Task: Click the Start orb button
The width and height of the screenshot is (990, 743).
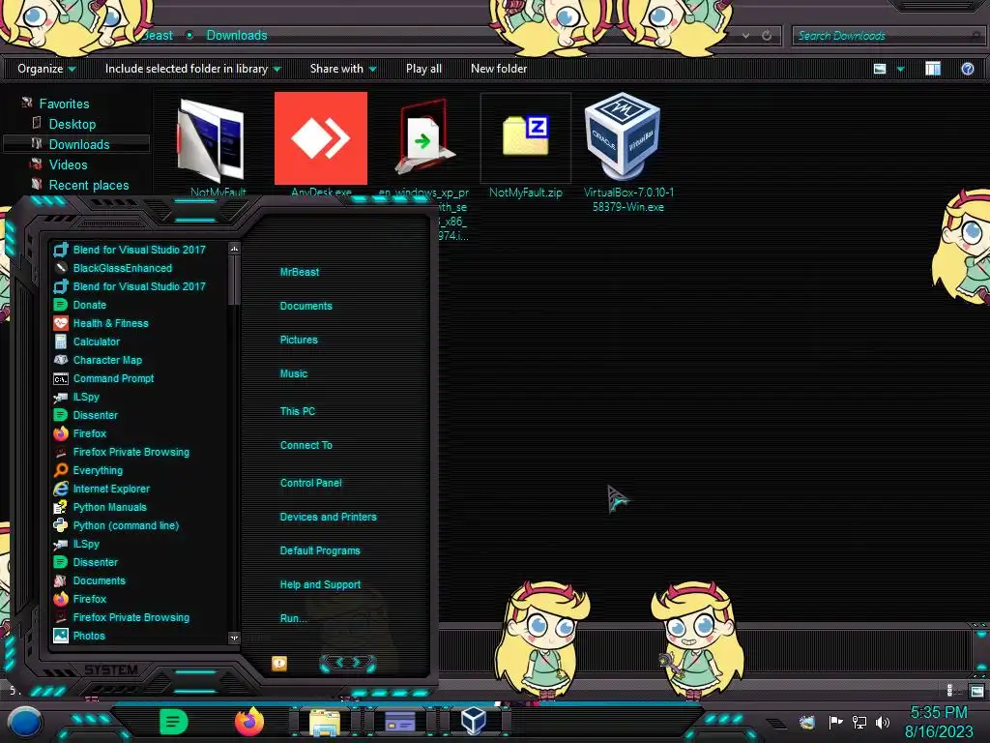Action: tap(25, 722)
